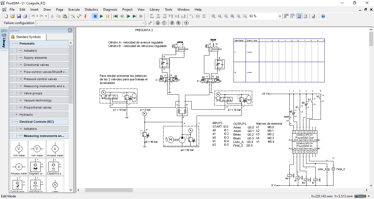Toggle the page border display icon
The image size is (374, 199).
(299, 16)
